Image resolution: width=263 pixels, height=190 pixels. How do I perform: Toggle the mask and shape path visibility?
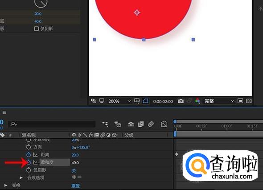tap(145, 101)
